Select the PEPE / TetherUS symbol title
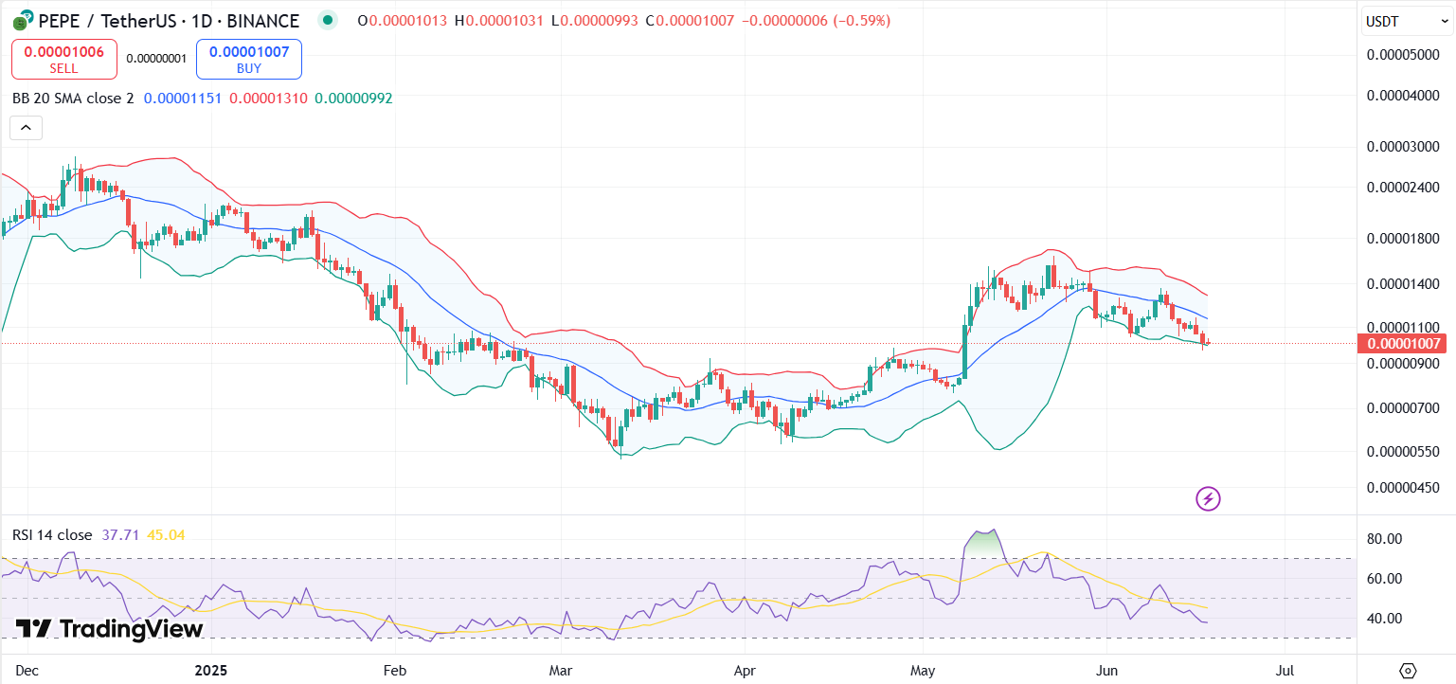This screenshot has height=684, width=1456. [169, 20]
